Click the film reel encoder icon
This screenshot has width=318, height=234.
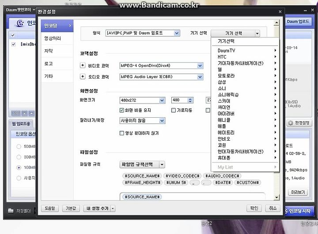point(19,23)
